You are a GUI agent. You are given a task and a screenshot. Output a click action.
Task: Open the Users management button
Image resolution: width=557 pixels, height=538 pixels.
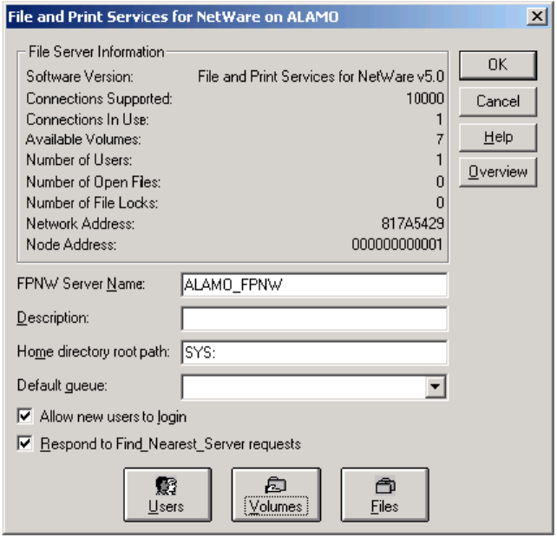(x=167, y=495)
